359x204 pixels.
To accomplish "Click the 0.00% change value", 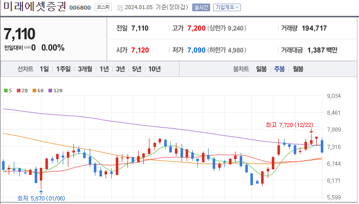I will (53, 47).
